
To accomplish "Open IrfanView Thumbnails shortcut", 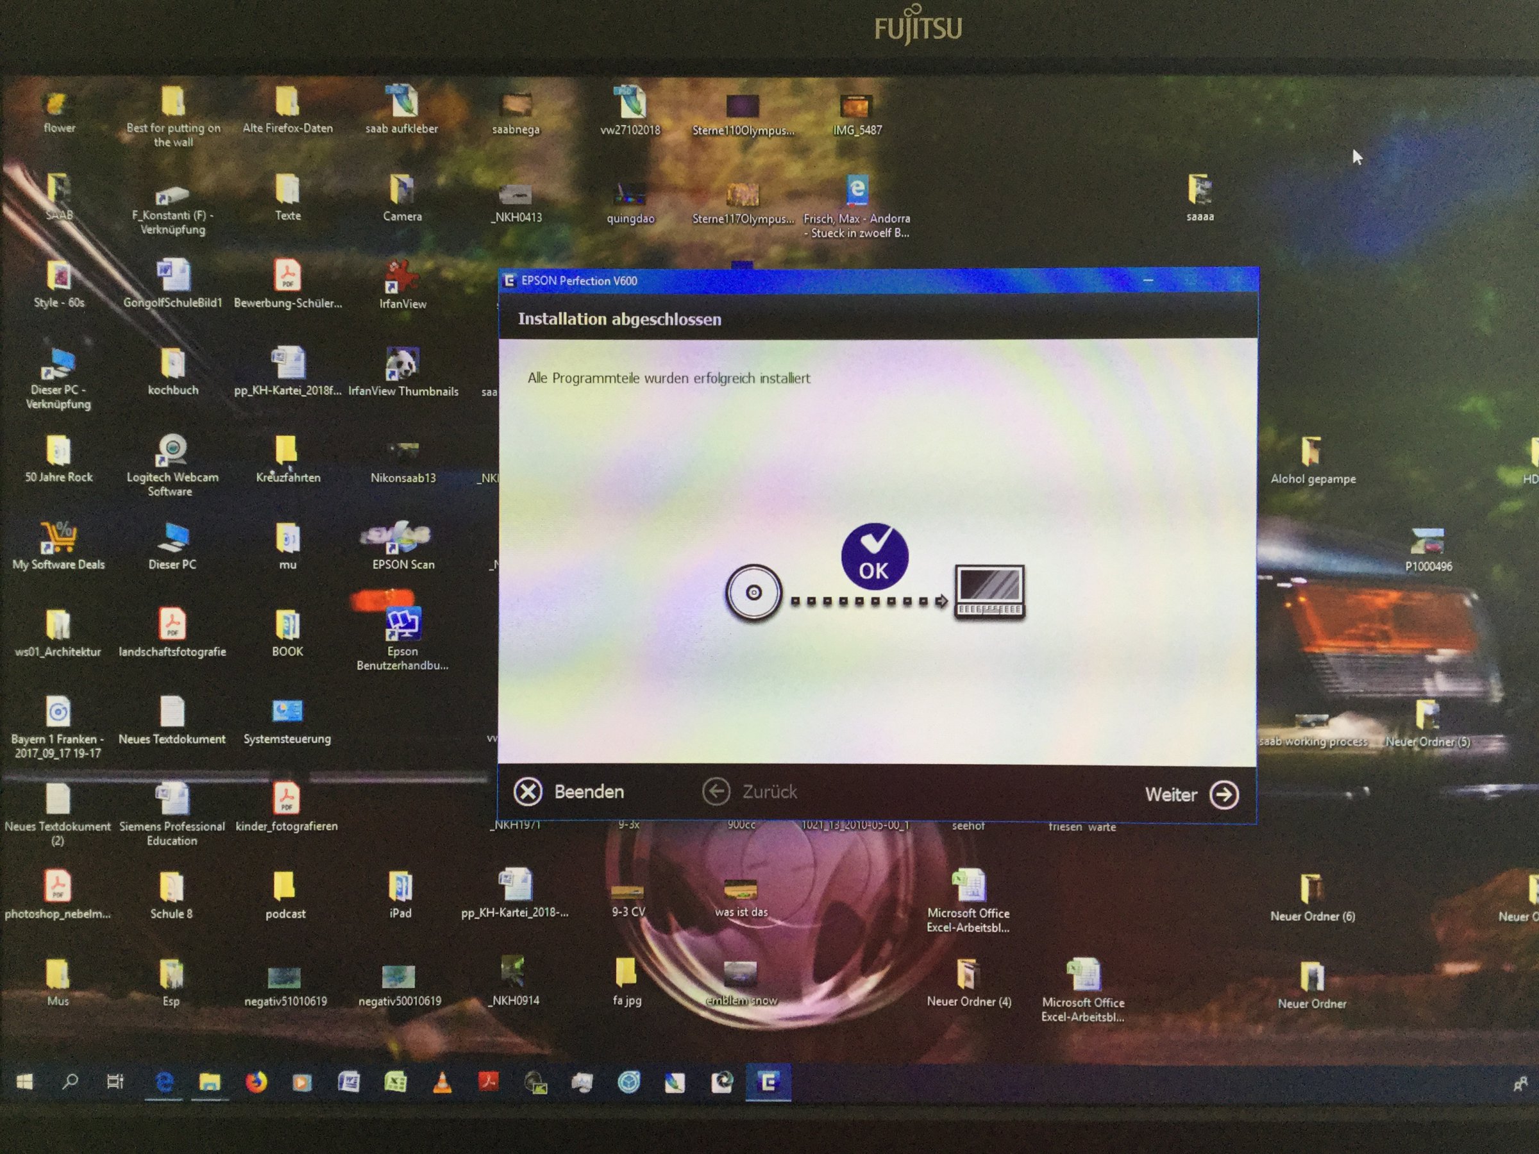I will (403, 372).
